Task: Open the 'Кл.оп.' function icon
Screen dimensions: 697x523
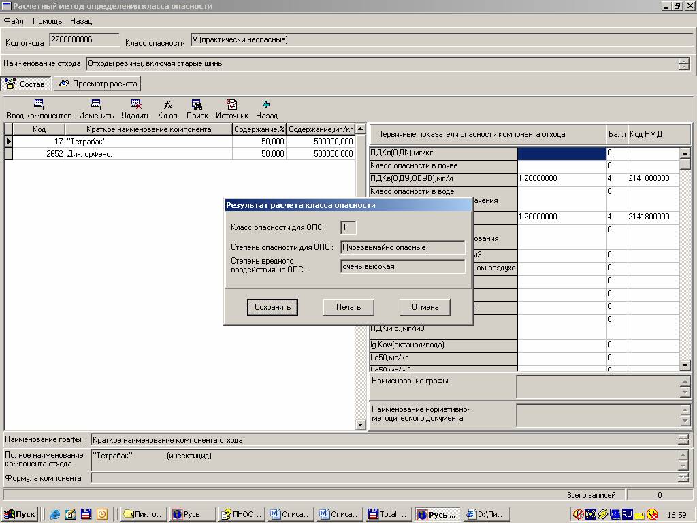Action: point(168,105)
